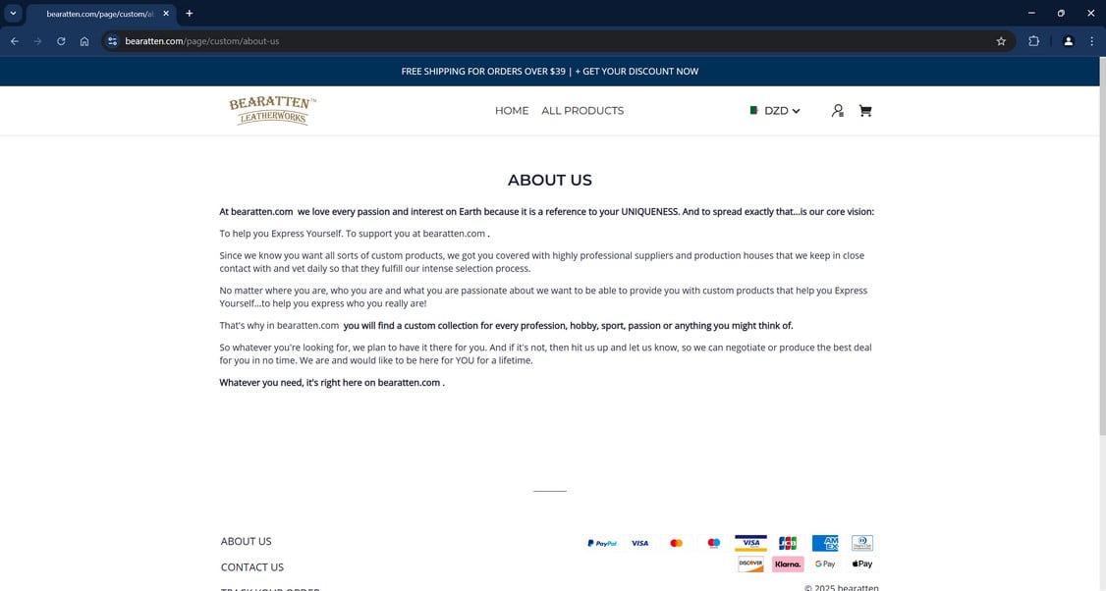Open the HOME menu item
Screen dimensions: 1106x591
[512, 111]
